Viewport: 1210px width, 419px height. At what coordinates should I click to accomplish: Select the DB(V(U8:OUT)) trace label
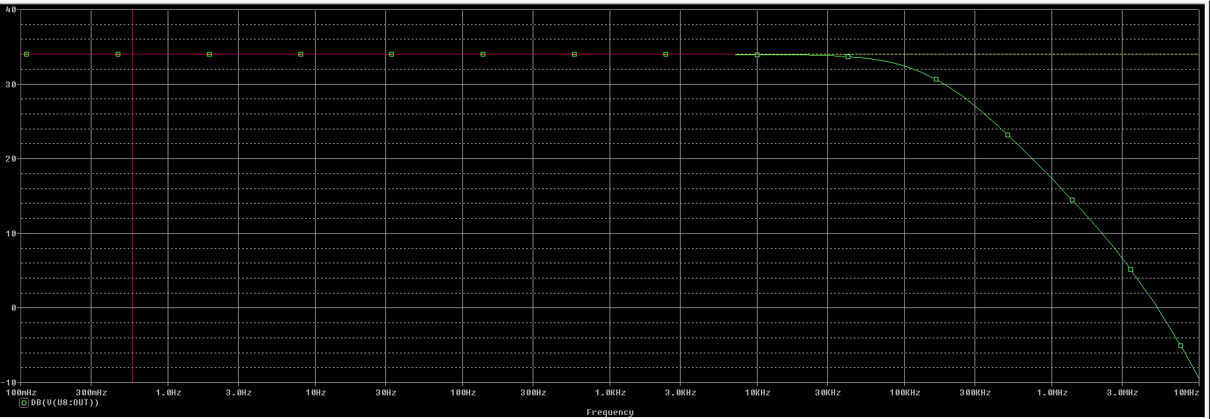(65, 403)
